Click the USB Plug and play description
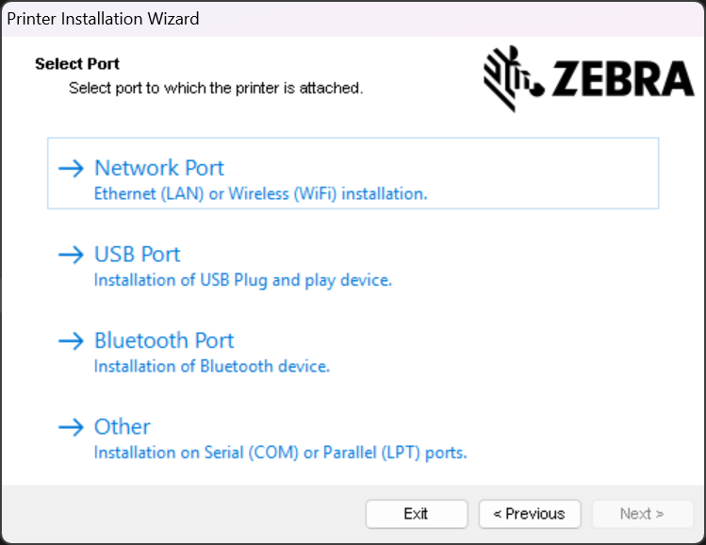The image size is (706, 545). pos(242,280)
